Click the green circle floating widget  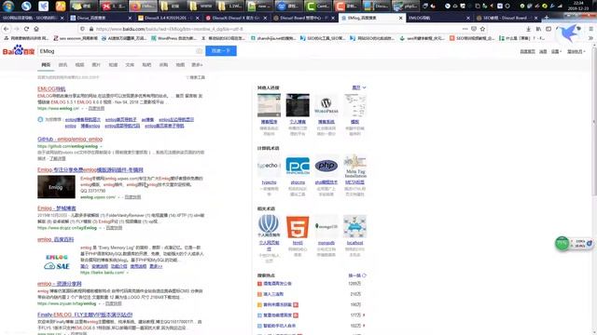point(562,244)
